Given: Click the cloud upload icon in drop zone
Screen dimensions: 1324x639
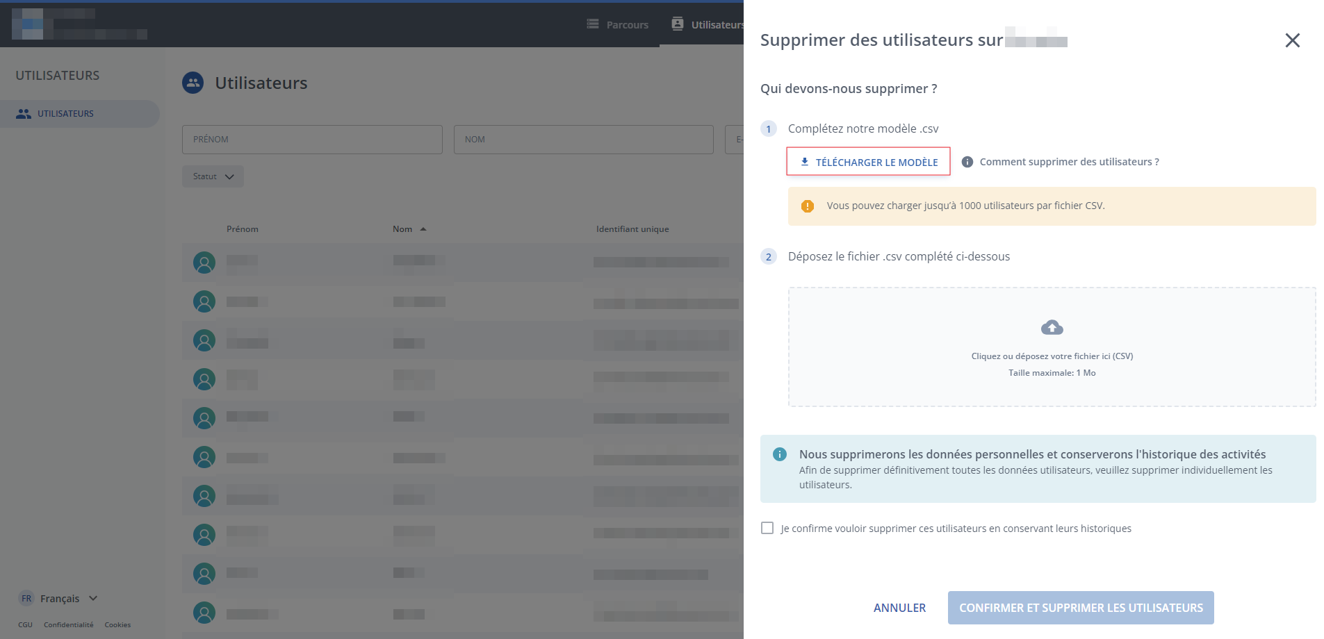Looking at the screenshot, I should [1052, 327].
